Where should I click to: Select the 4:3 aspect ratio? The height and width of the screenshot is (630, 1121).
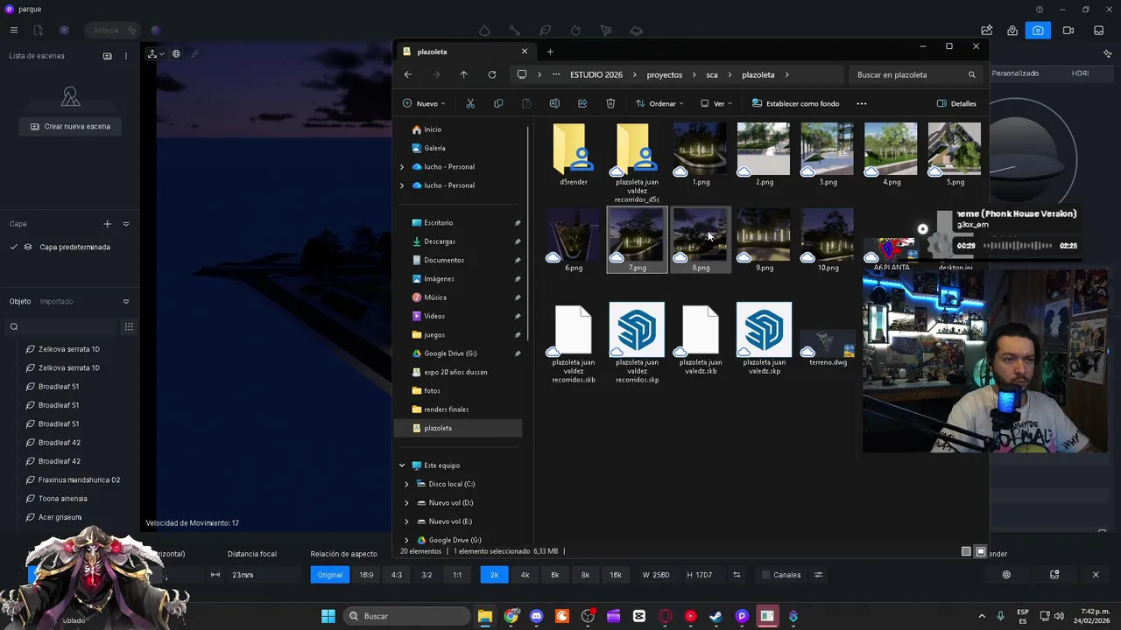(x=397, y=575)
